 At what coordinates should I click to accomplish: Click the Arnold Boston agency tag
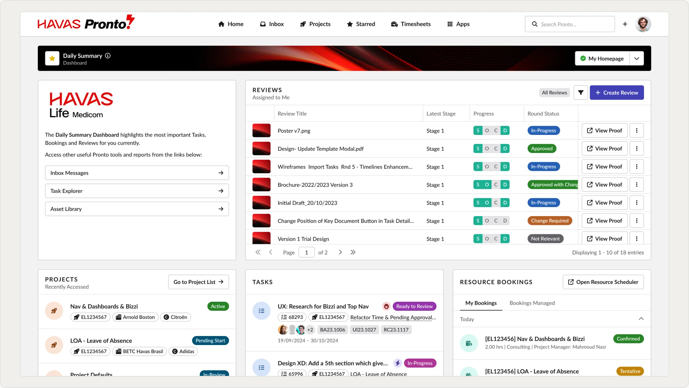tap(135, 317)
